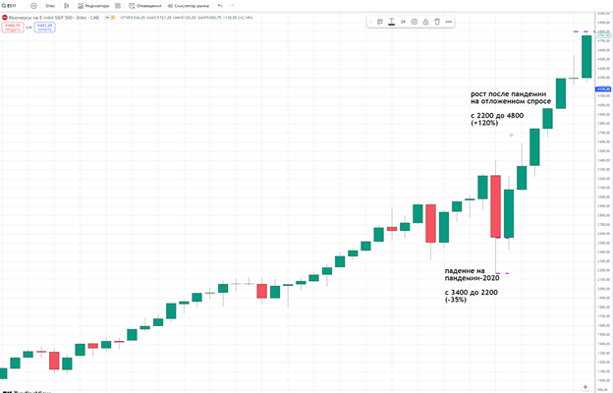Select the purple dashed line near 2200
Screen dimensions: 613x393
(x=502, y=273)
